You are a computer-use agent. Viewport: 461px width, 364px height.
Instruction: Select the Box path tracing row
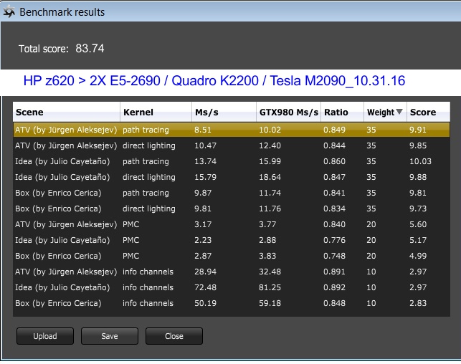(232, 193)
